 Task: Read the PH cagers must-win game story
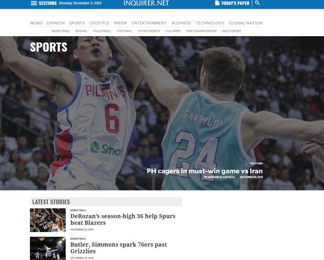pos(205,171)
